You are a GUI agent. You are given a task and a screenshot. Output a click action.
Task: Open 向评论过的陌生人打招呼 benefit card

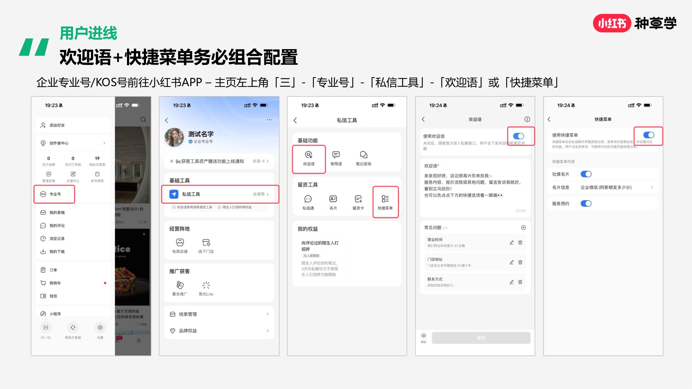[321, 258]
